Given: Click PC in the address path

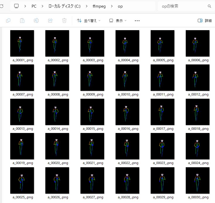Looking at the screenshot, I should pos(34,6).
